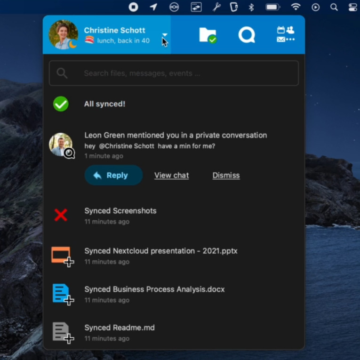Open the View chat link

pos(171,176)
